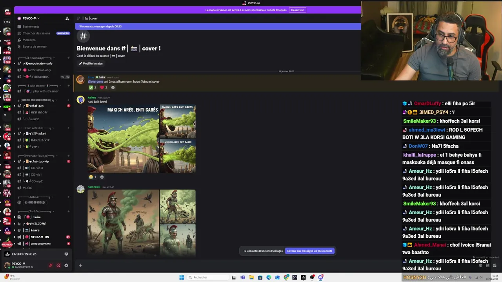Open the L'Ks server in the server list
The height and width of the screenshot is (282, 502).
(x=7, y=22)
